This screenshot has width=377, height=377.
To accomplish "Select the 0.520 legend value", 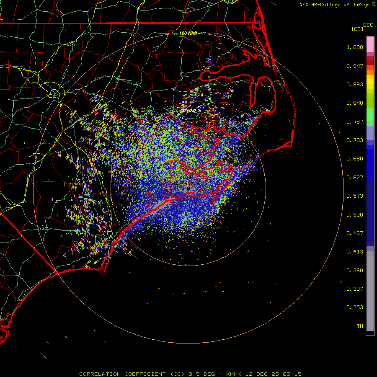I will [x=355, y=215].
